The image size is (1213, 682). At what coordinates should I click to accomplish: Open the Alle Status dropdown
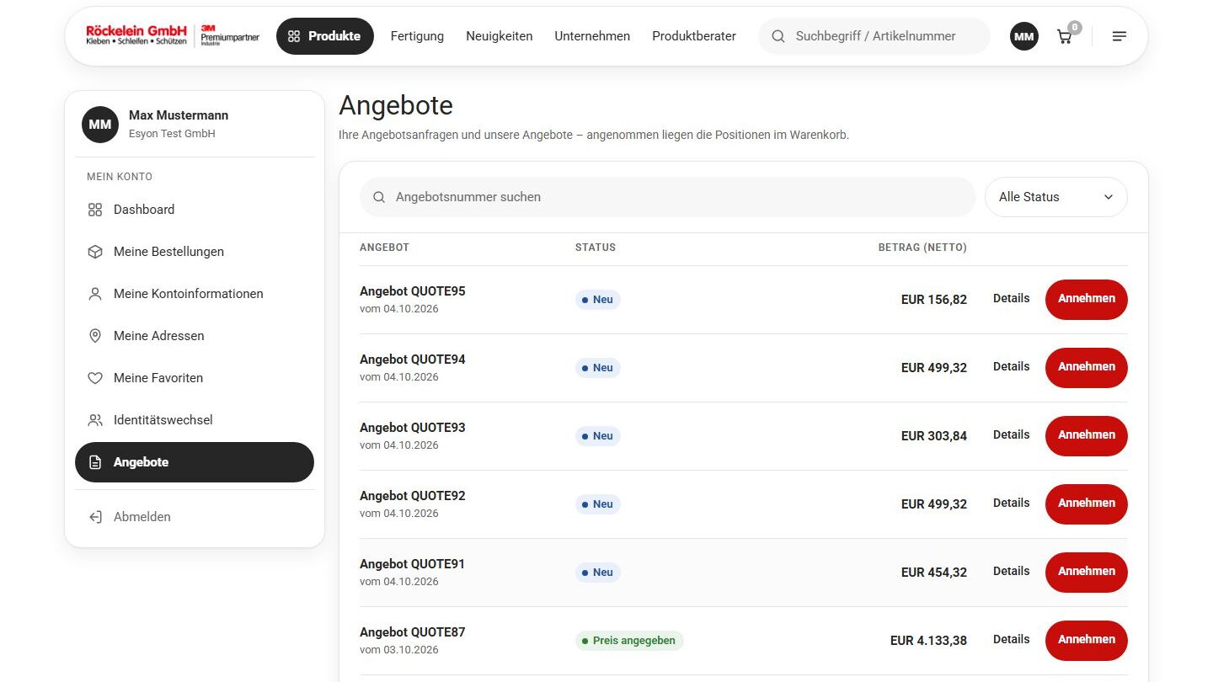click(1056, 197)
